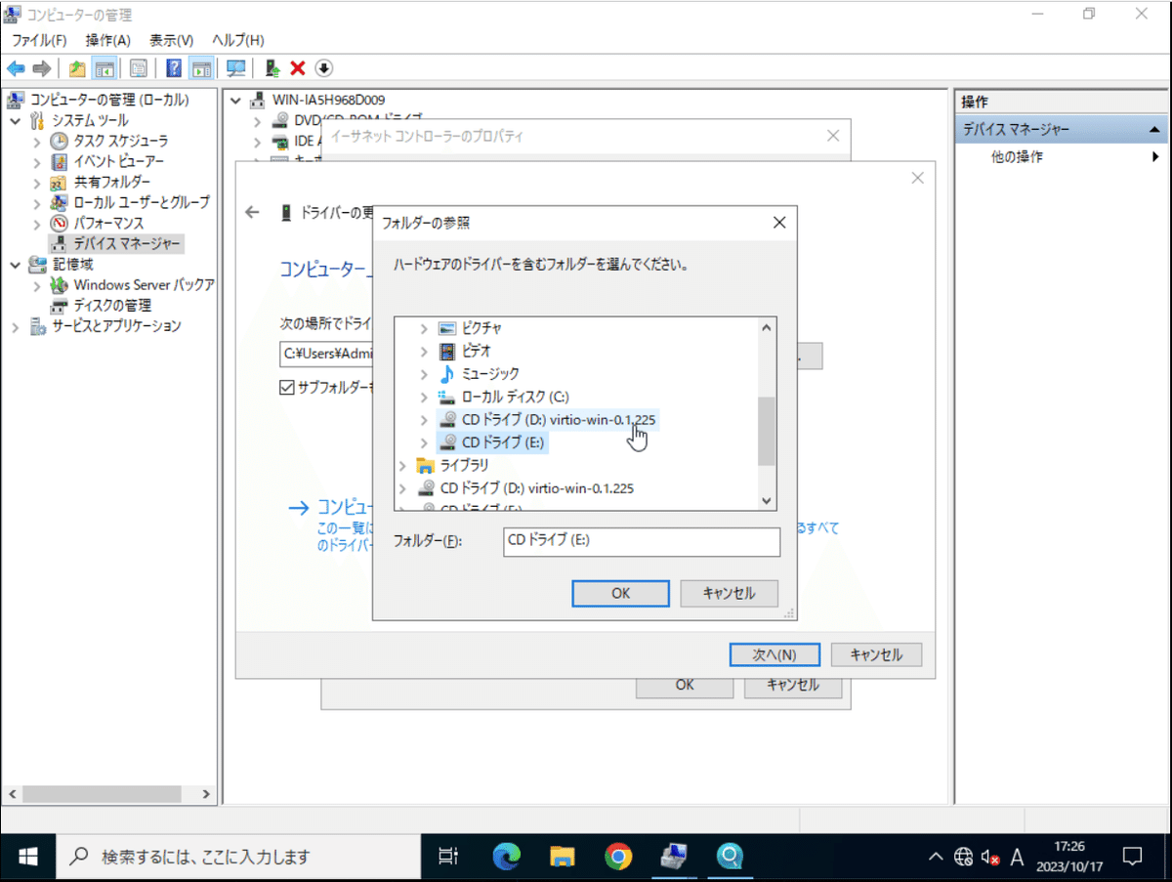Open the 表示(V) menu

pos(171,40)
